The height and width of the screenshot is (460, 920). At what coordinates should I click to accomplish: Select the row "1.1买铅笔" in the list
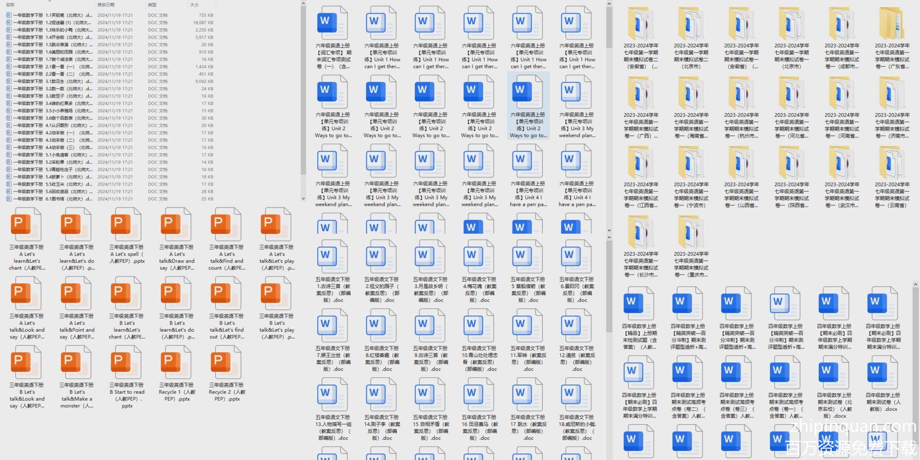pyautogui.click(x=51, y=15)
